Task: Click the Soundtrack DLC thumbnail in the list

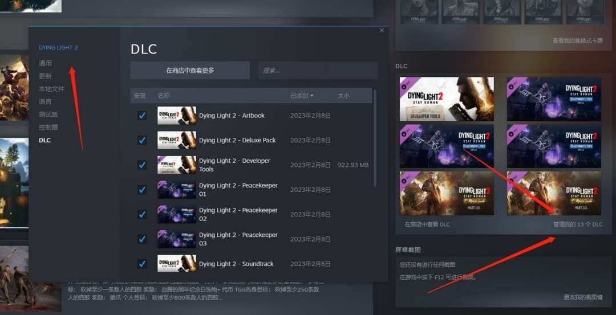Action: coord(177,264)
